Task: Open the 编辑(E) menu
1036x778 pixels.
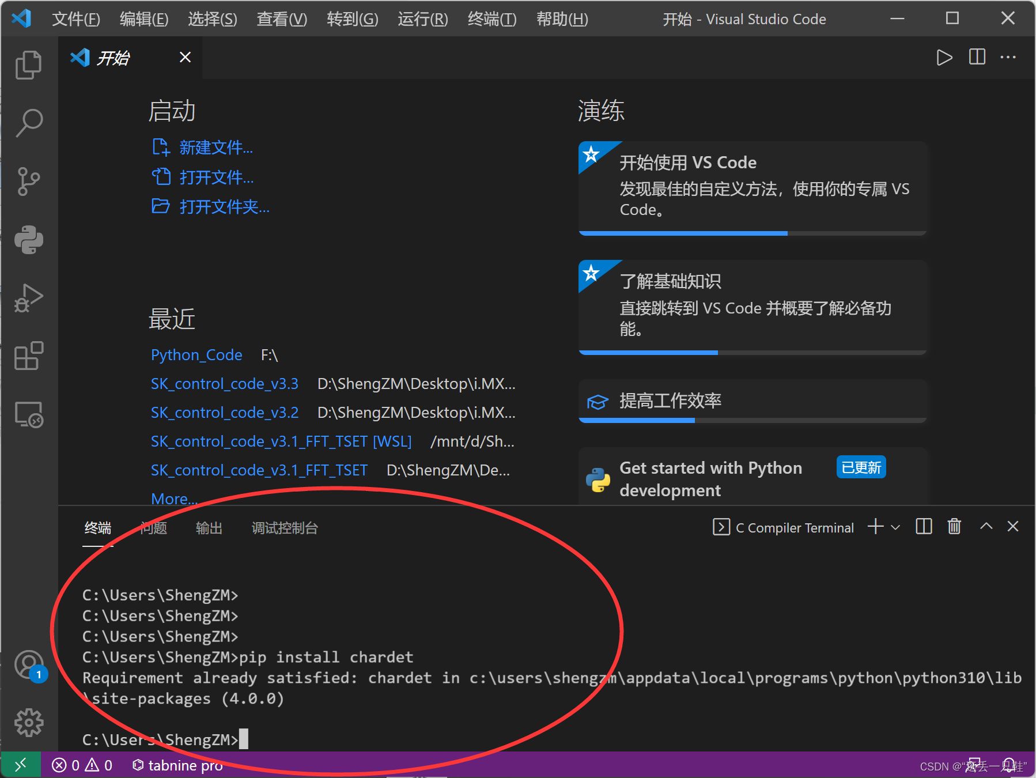Action: pos(144,19)
